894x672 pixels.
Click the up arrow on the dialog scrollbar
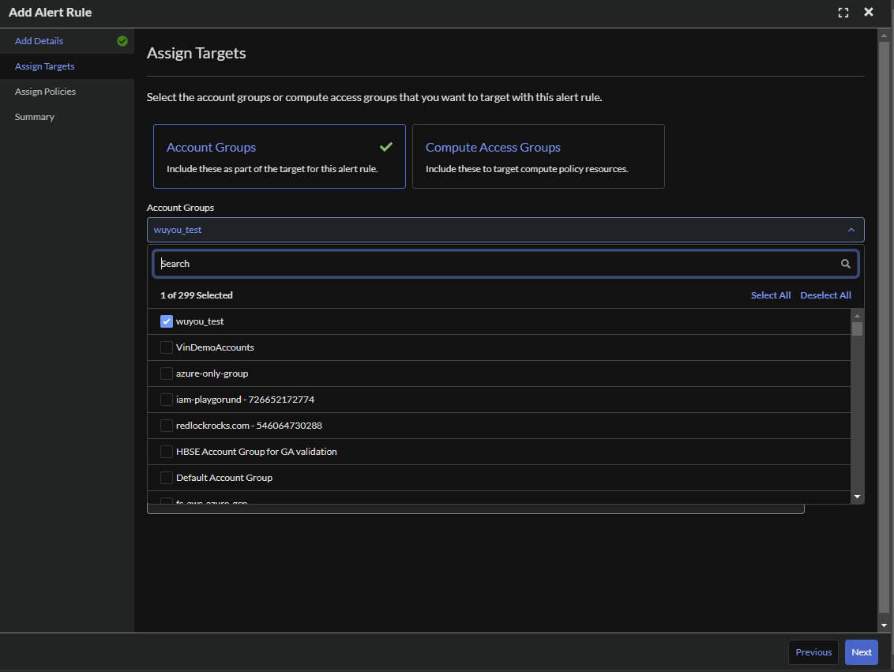(x=882, y=34)
